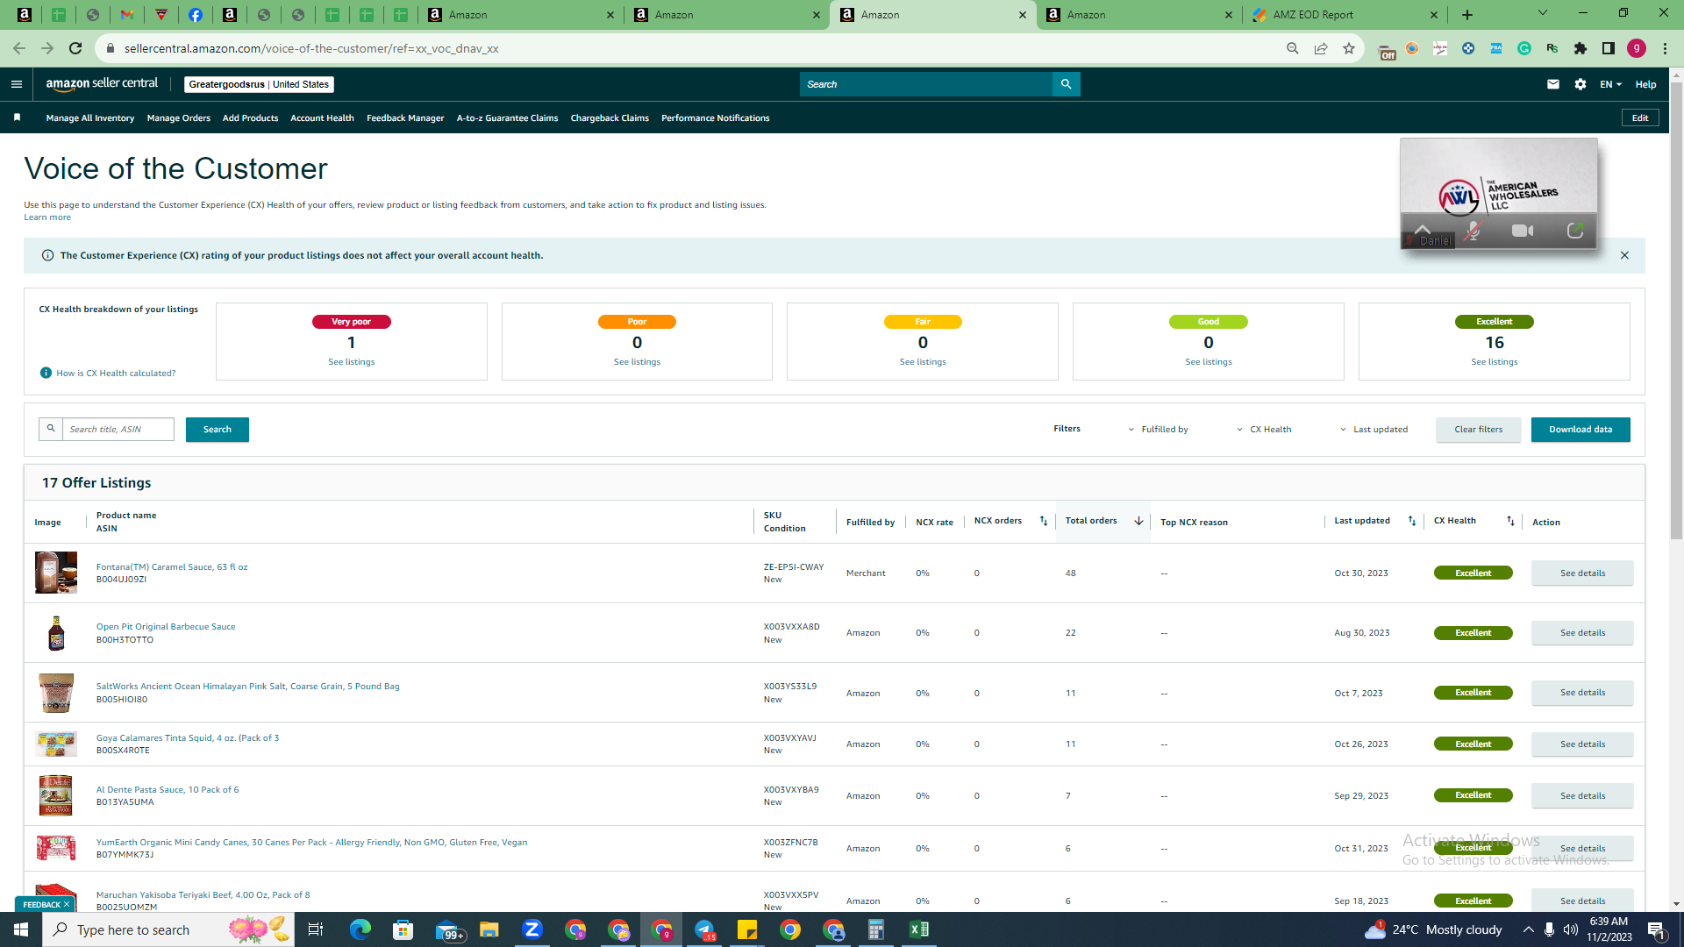
Task: Open How is CX Health calculated link
Action: click(x=116, y=374)
